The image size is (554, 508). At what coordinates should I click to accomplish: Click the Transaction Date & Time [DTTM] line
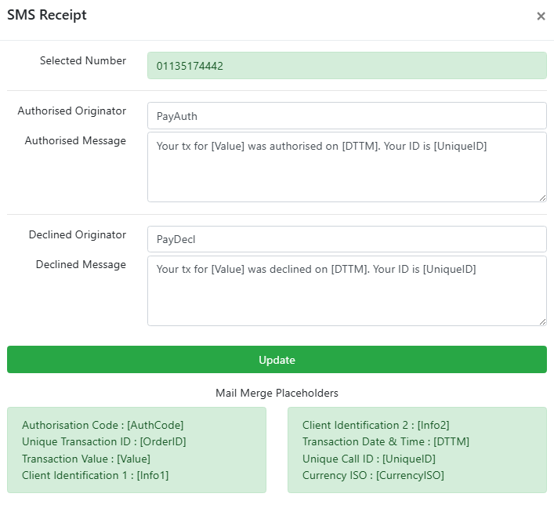pos(386,441)
